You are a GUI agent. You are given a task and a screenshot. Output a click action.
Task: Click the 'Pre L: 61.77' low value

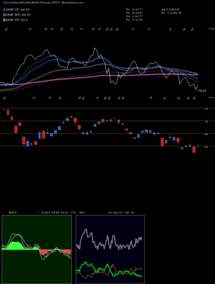134,16
